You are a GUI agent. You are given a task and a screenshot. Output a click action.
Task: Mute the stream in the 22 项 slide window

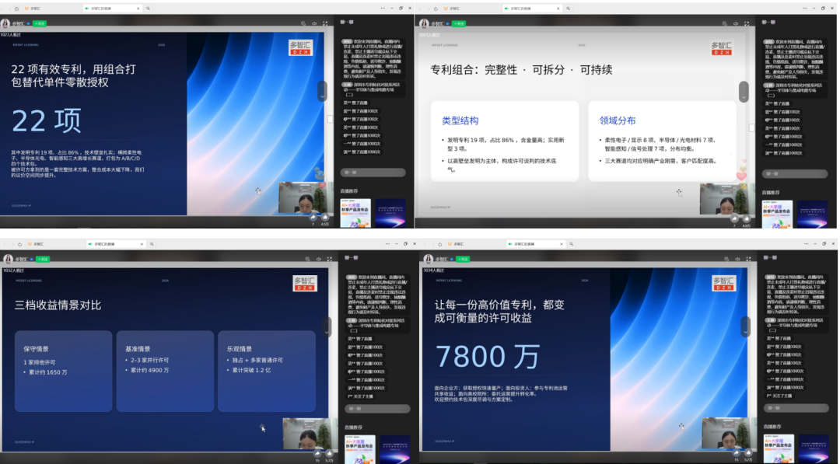(314, 23)
